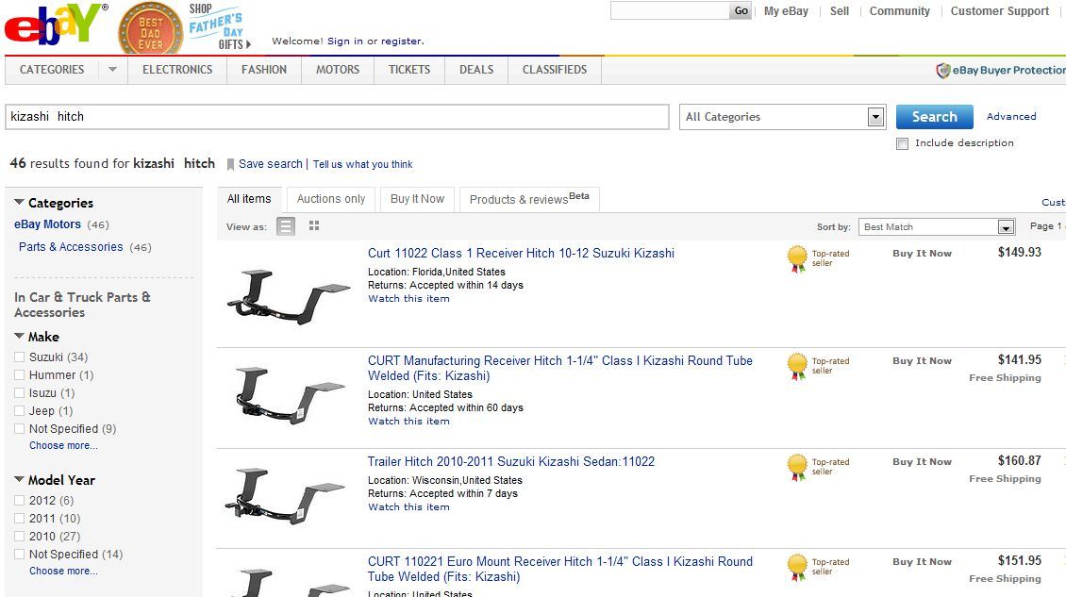Watch the Wisconsin trailer hitch item
1066x597 pixels.
(x=408, y=507)
